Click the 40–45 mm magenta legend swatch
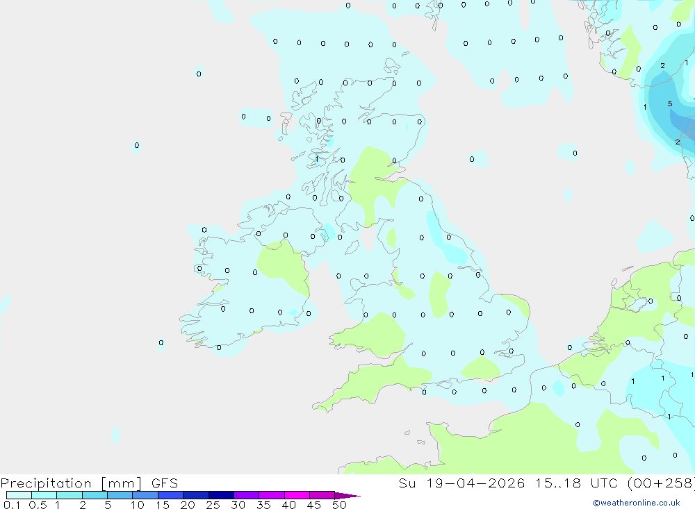Screen dimensions: 695x509 pyautogui.click(x=297, y=495)
